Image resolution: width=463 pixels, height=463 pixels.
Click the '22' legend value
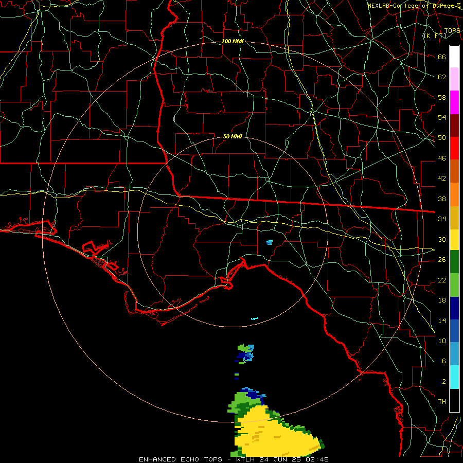[x=442, y=280]
